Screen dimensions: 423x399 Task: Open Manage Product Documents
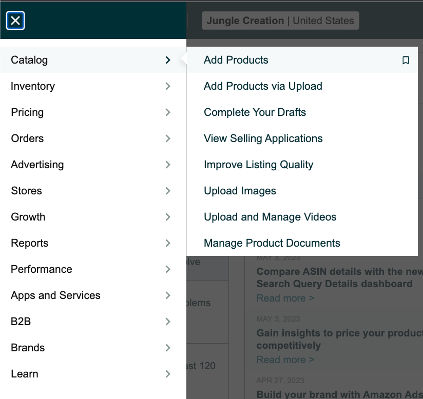272,243
